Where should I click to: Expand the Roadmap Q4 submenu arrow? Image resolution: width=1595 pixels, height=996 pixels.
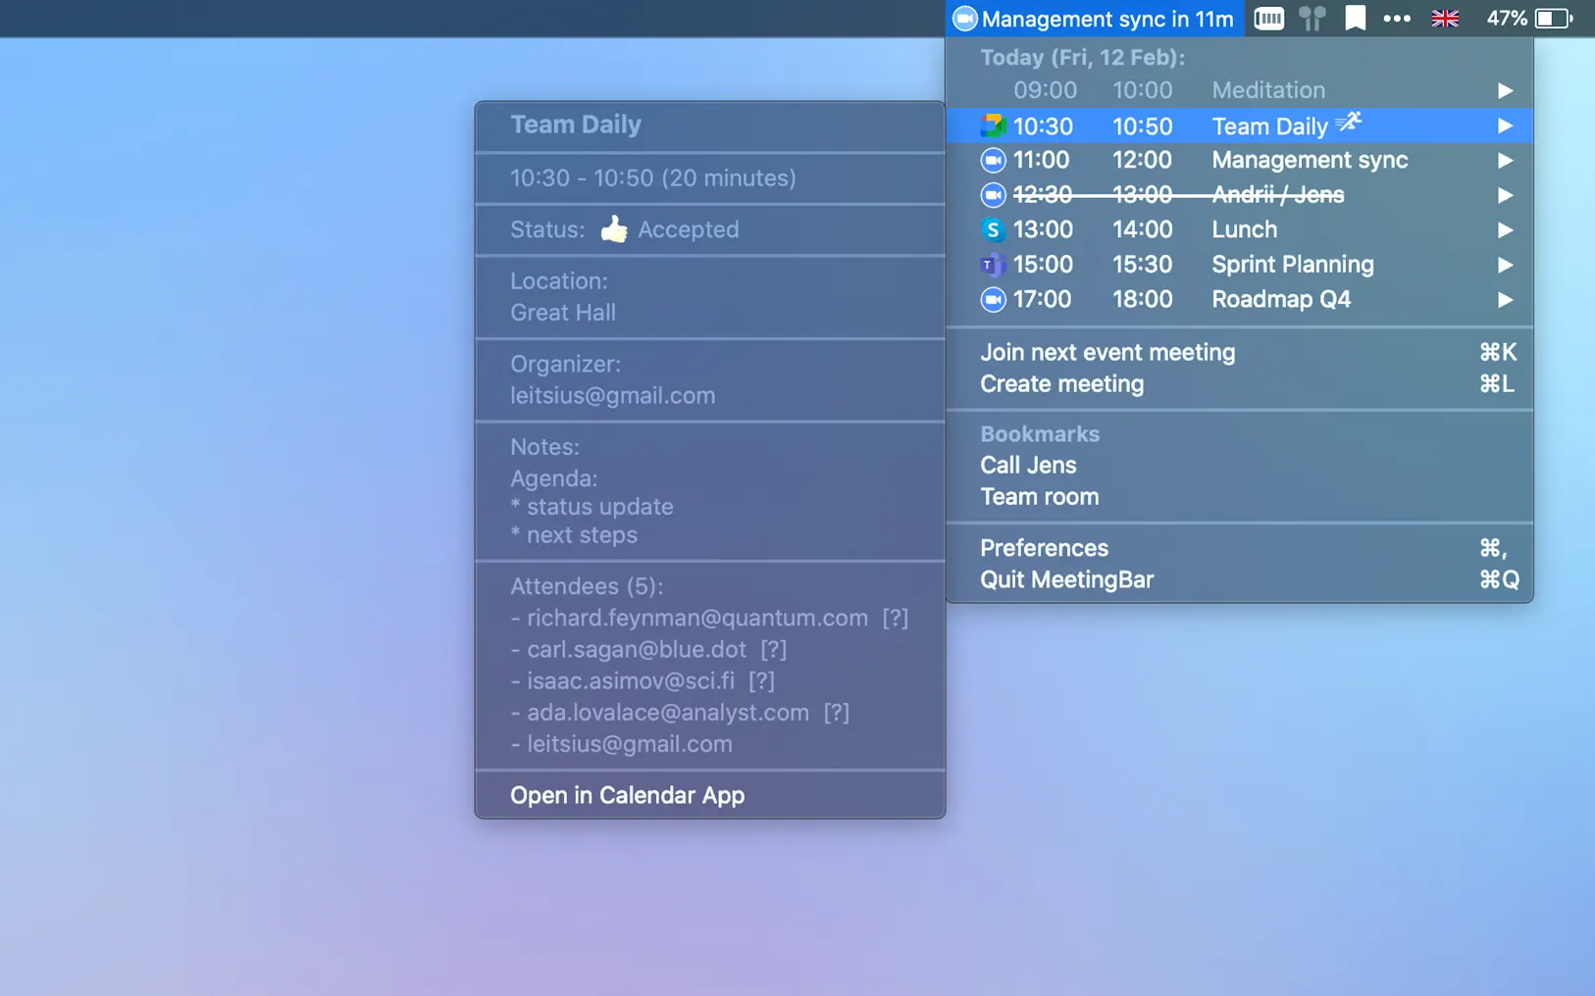[1505, 299]
